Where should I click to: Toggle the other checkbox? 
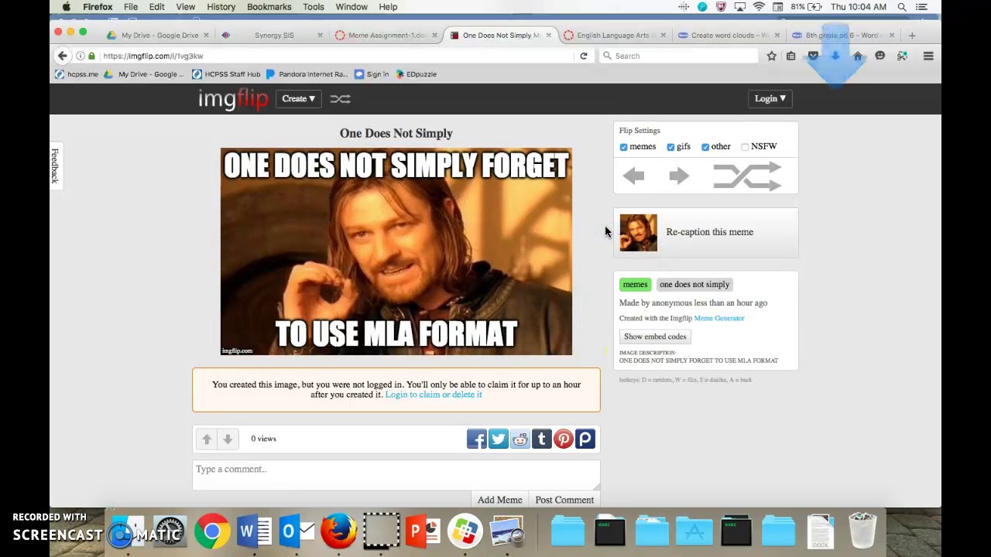[x=705, y=147]
